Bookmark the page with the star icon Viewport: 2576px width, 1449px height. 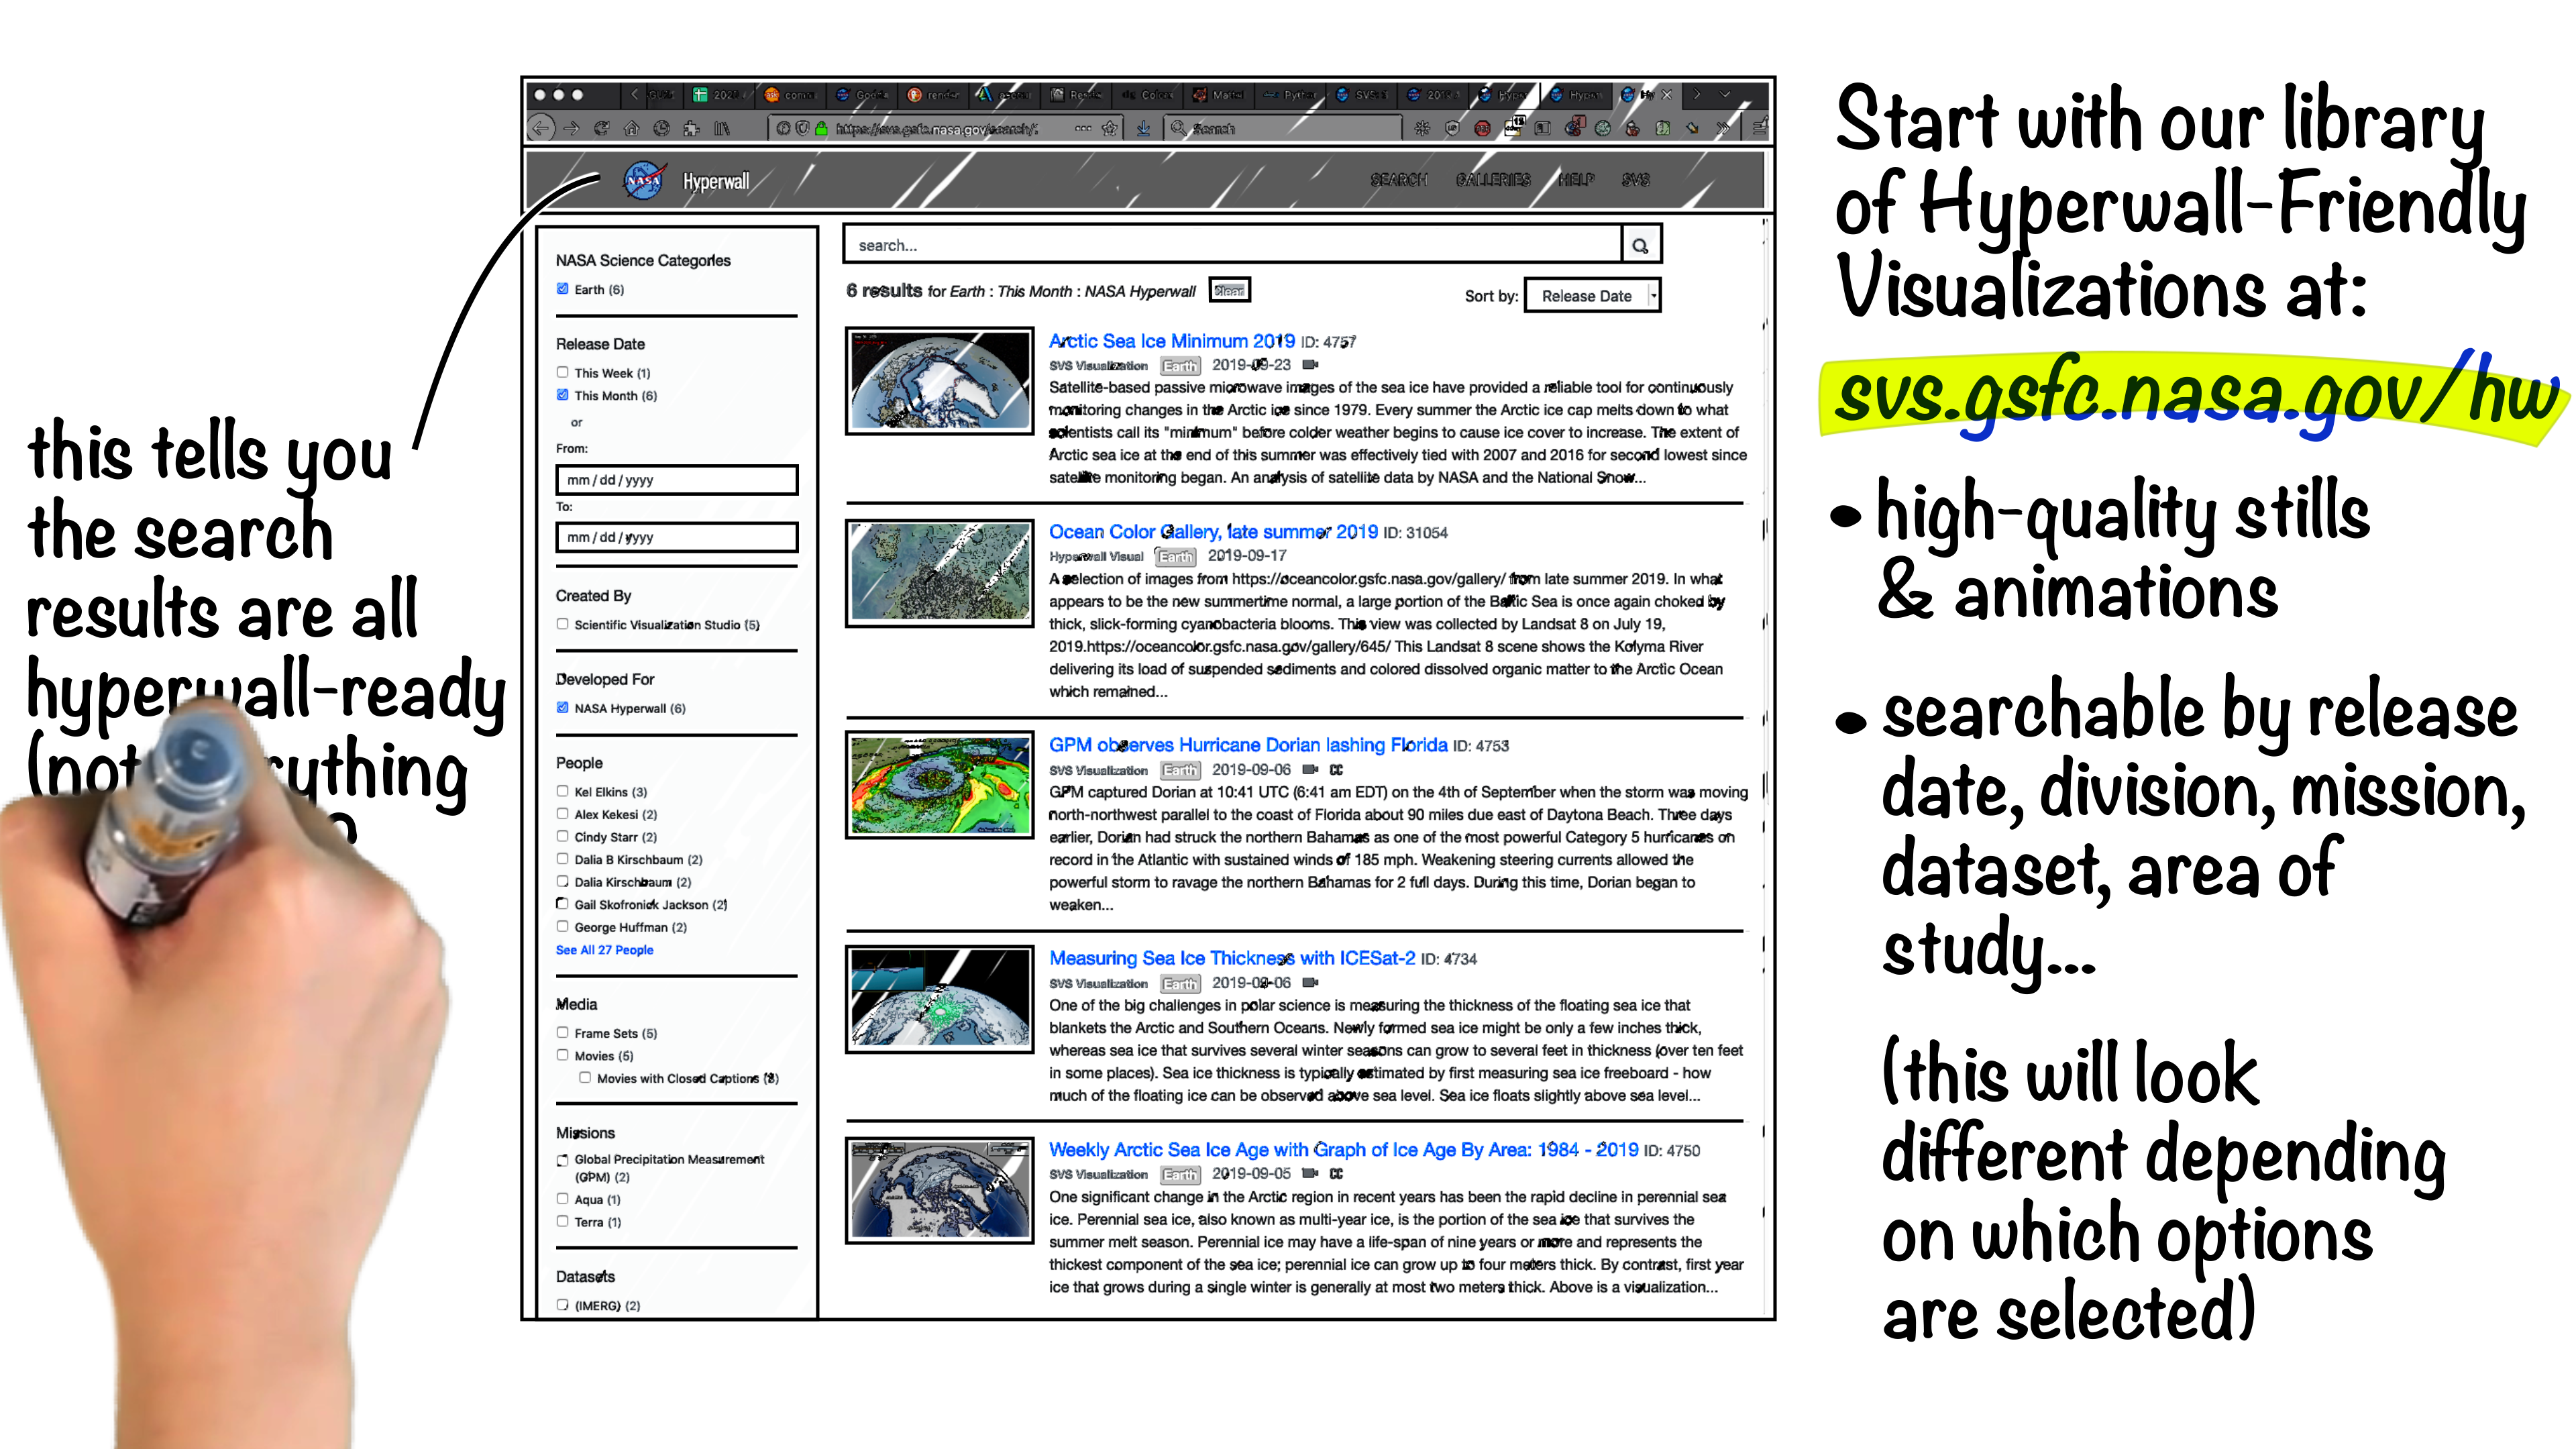tap(1109, 128)
